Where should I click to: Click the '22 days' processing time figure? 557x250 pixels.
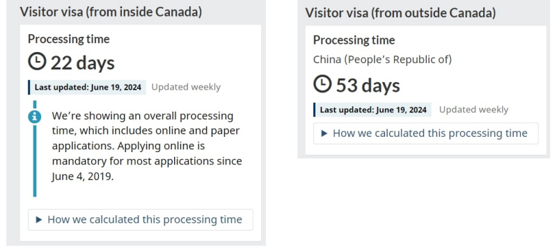click(82, 63)
